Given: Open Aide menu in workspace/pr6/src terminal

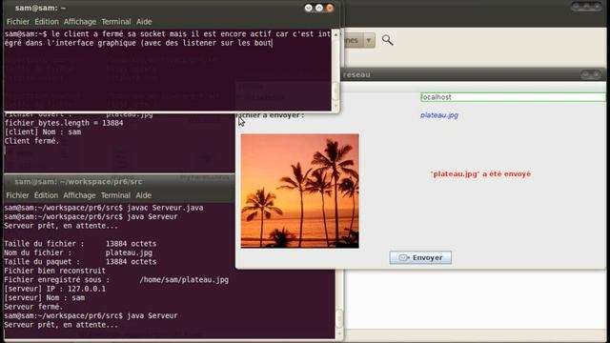Looking at the screenshot, I should [x=144, y=195].
